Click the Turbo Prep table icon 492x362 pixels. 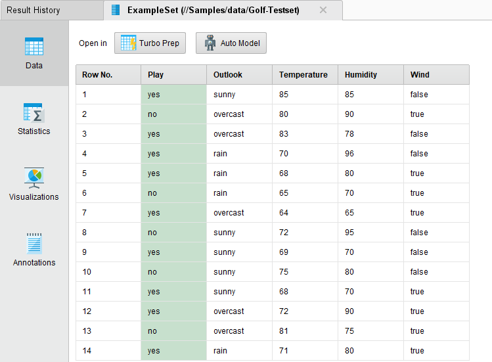click(x=129, y=43)
